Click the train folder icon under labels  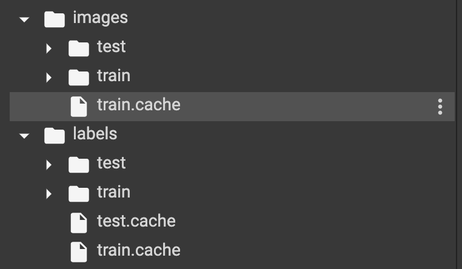point(79,194)
